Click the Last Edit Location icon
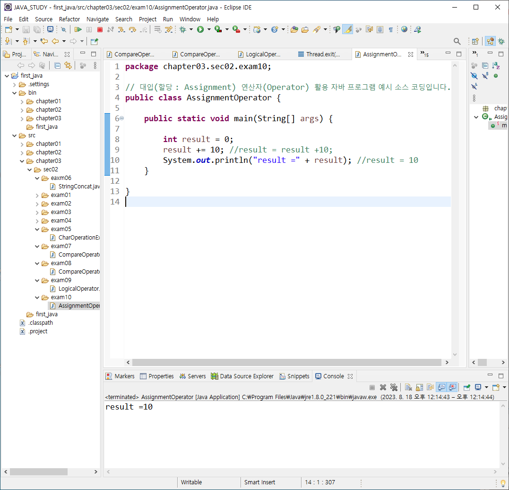This screenshot has width=509, height=490. [x=44, y=41]
